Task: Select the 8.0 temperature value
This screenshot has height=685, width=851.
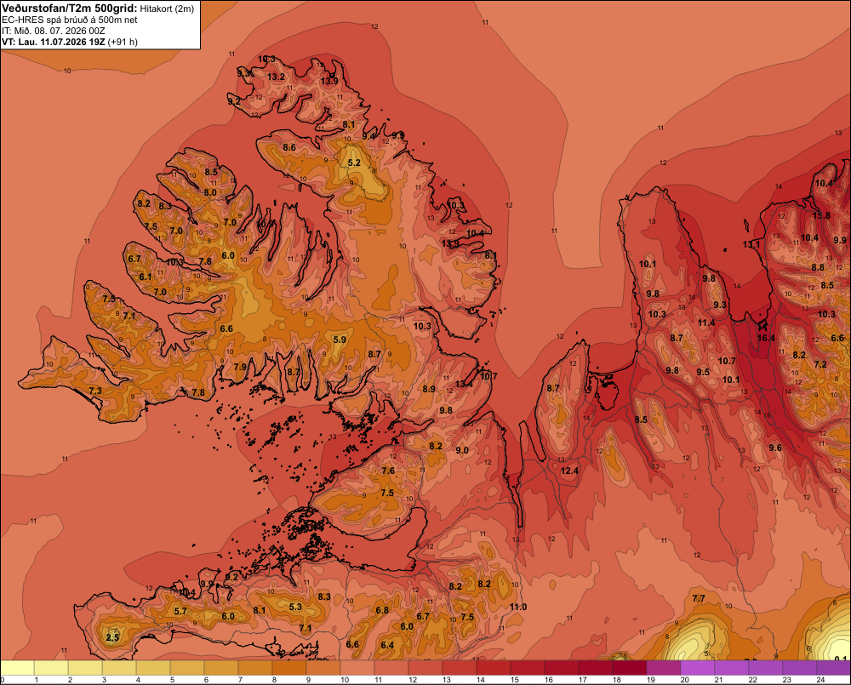Action: click(210, 192)
